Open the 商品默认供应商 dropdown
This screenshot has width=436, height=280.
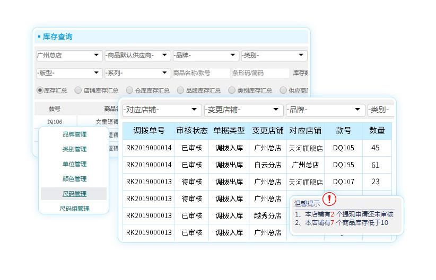pyautogui.click(x=137, y=55)
